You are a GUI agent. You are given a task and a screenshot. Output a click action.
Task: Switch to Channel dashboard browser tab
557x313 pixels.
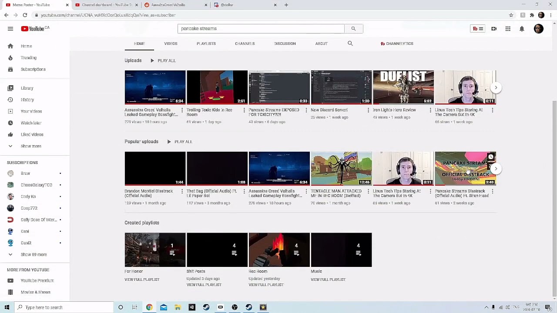(x=107, y=5)
